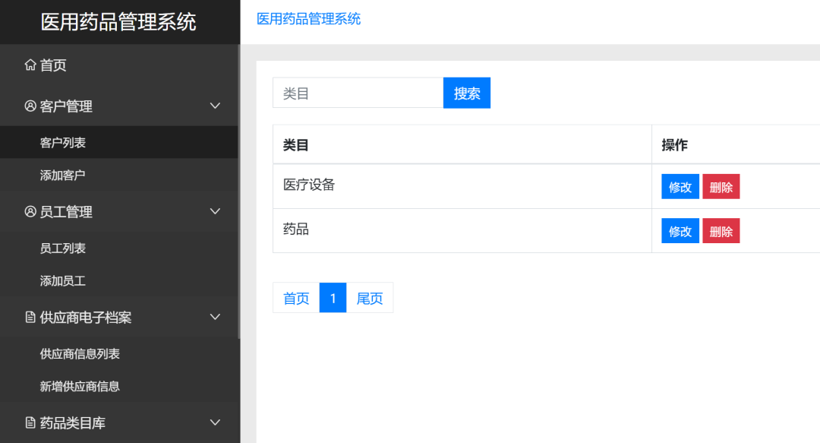Open 新增供应商信息 from the sidebar
This screenshot has width=820, height=443.
pyautogui.click(x=72, y=386)
